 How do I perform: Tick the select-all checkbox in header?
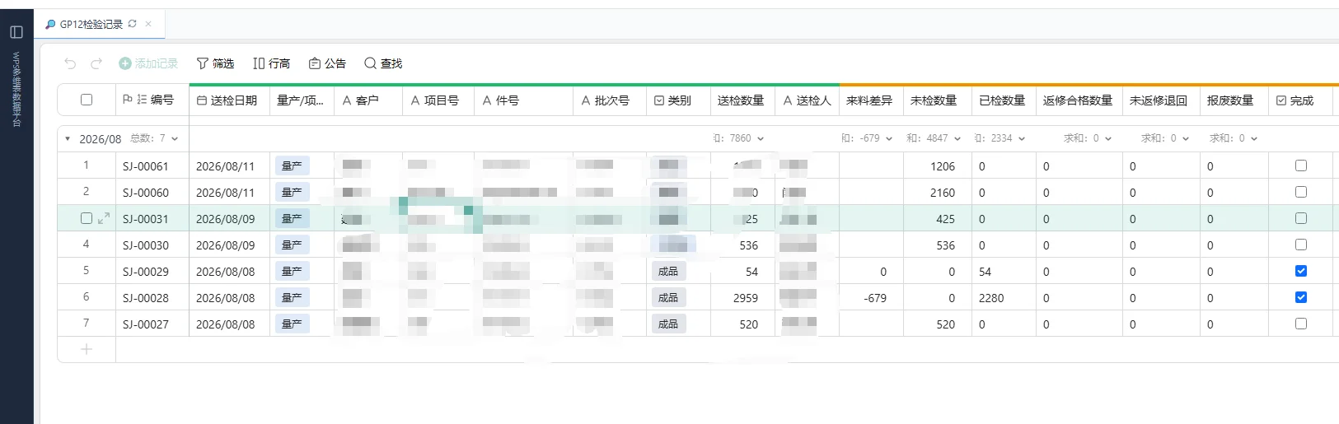tap(87, 100)
